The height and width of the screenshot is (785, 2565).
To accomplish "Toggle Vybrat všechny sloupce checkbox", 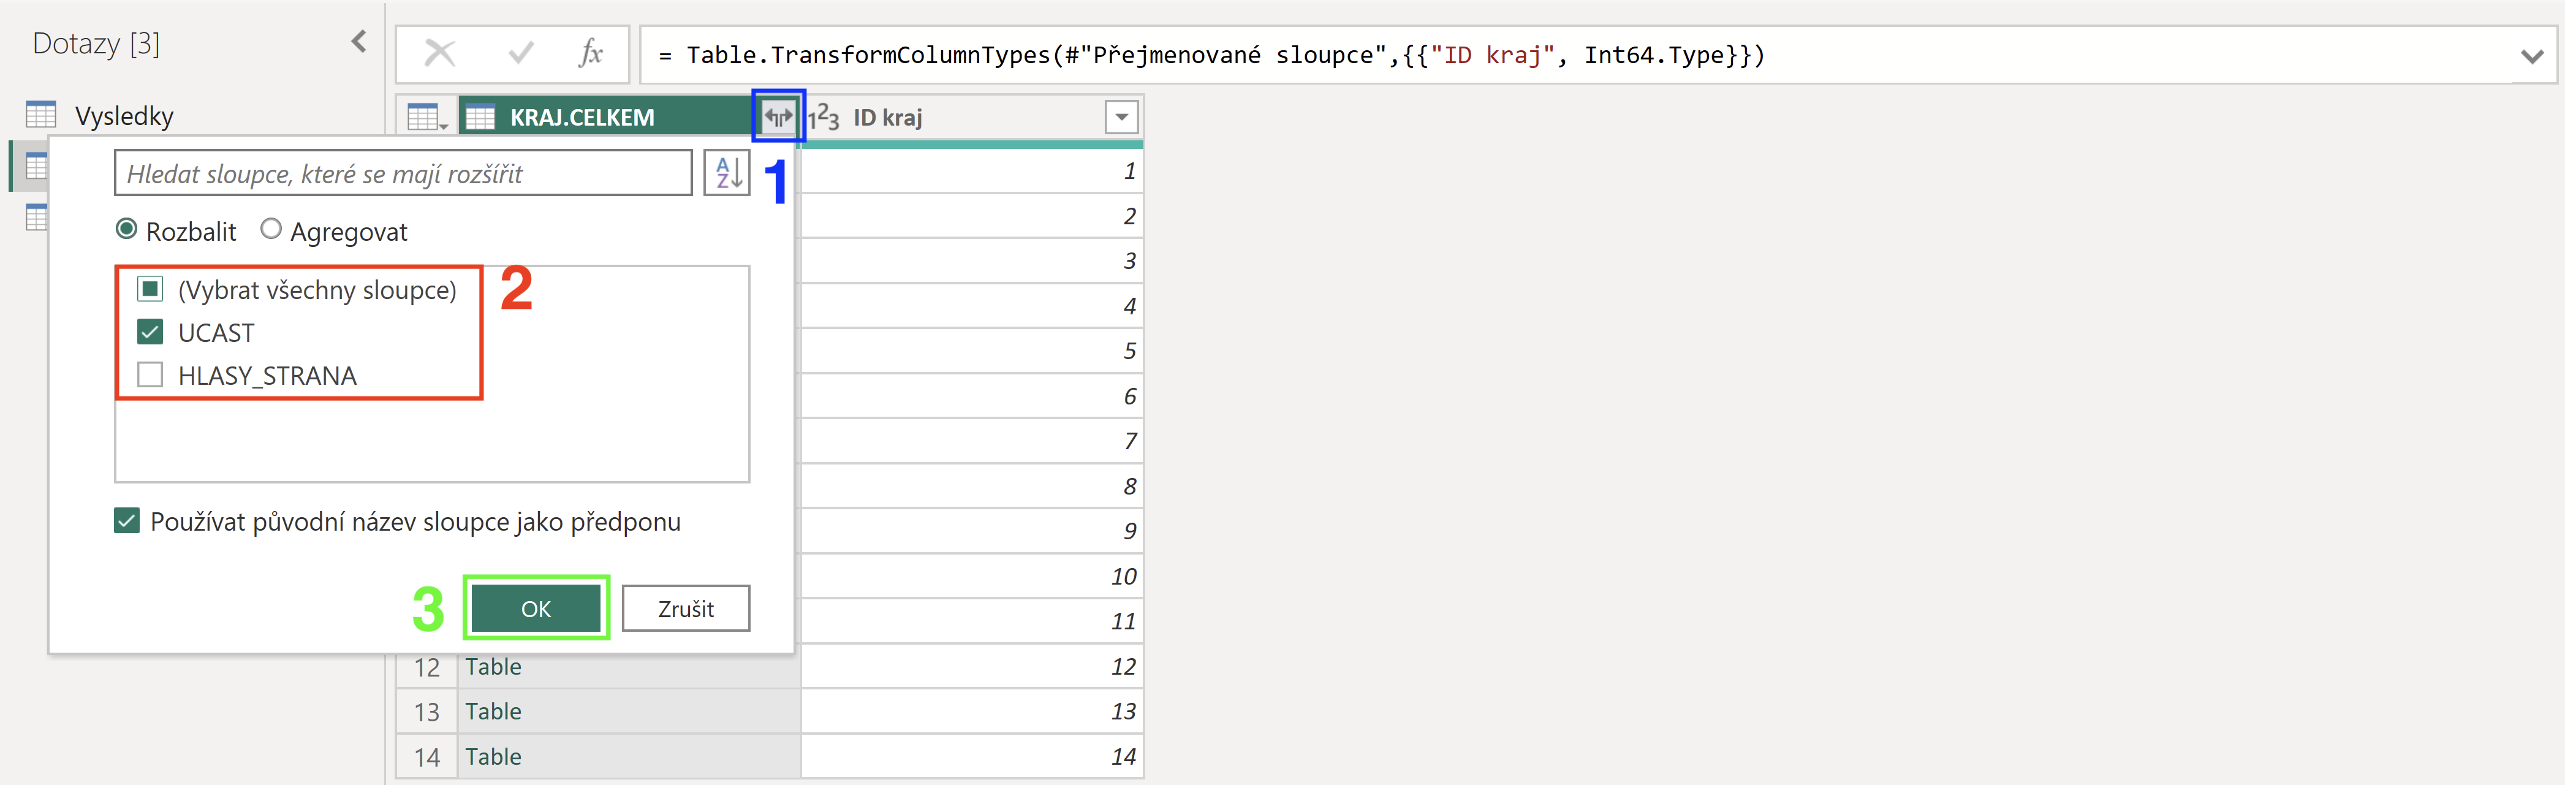I will [150, 289].
